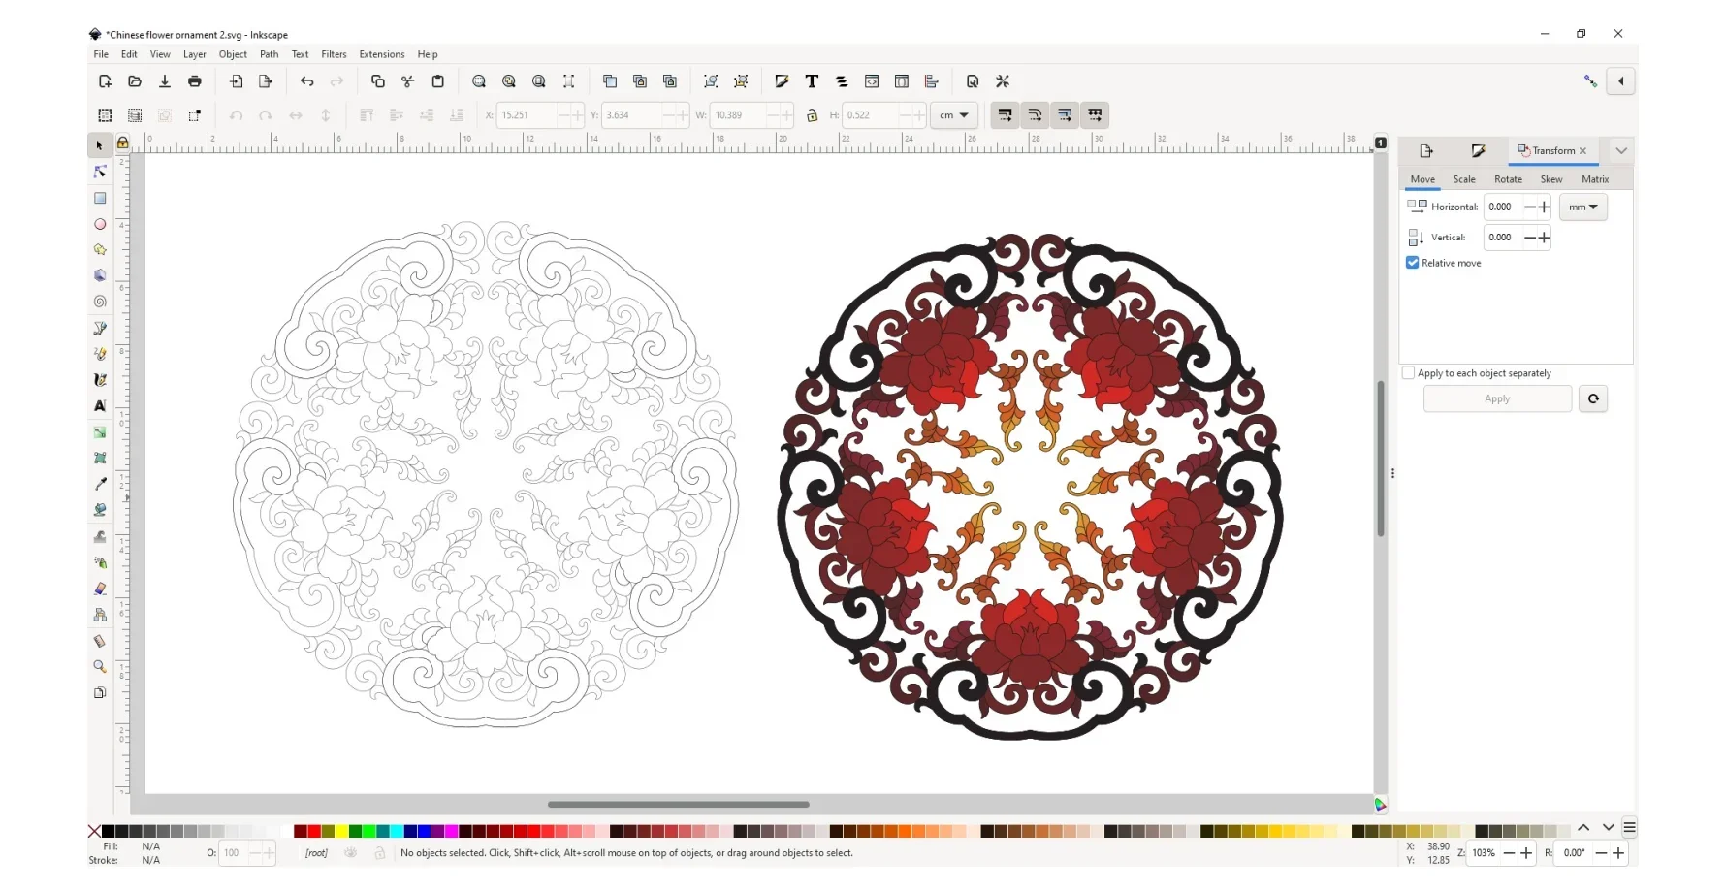This screenshot has width=1726, height=892.
Task: Pick the Spiral tool in the toolbox
Action: click(100, 302)
